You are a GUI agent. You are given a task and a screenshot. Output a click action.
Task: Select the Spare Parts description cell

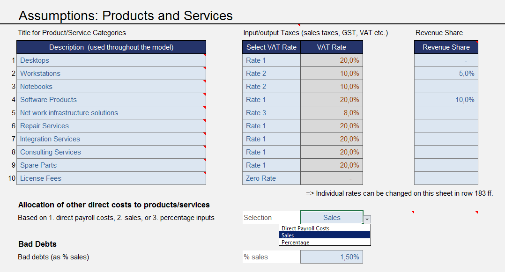point(111,165)
